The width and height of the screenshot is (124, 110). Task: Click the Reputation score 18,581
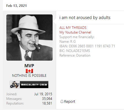[x=47, y=103]
